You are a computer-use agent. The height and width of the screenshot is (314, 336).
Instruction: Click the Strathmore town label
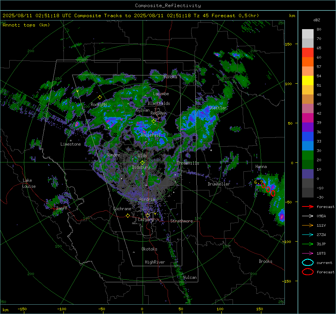coord(181,221)
